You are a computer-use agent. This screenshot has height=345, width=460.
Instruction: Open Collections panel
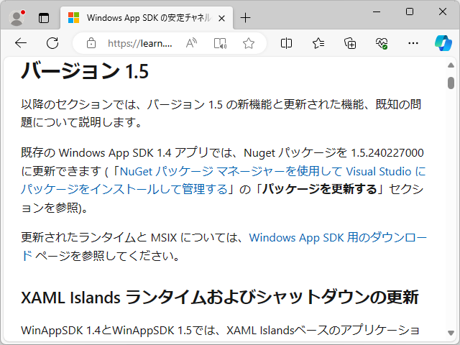click(350, 43)
